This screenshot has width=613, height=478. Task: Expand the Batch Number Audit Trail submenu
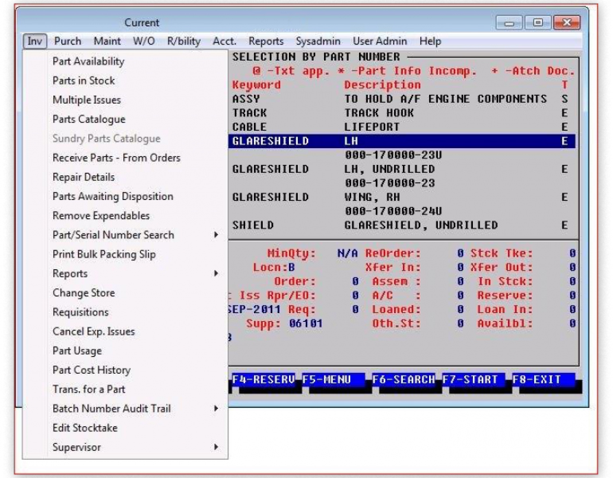(x=111, y=408)
